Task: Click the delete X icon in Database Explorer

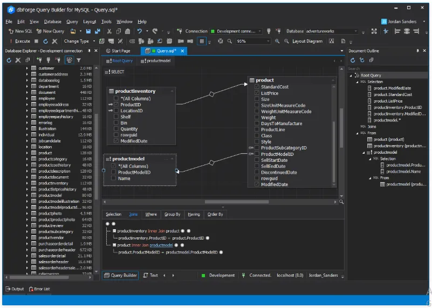Action: coord(18,60)
